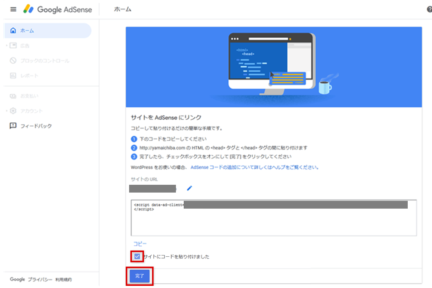Image resolution: width=432 pixels, height=288 pixels.
Task: Select ホーム in the sidebar
Action: point(48,30)
